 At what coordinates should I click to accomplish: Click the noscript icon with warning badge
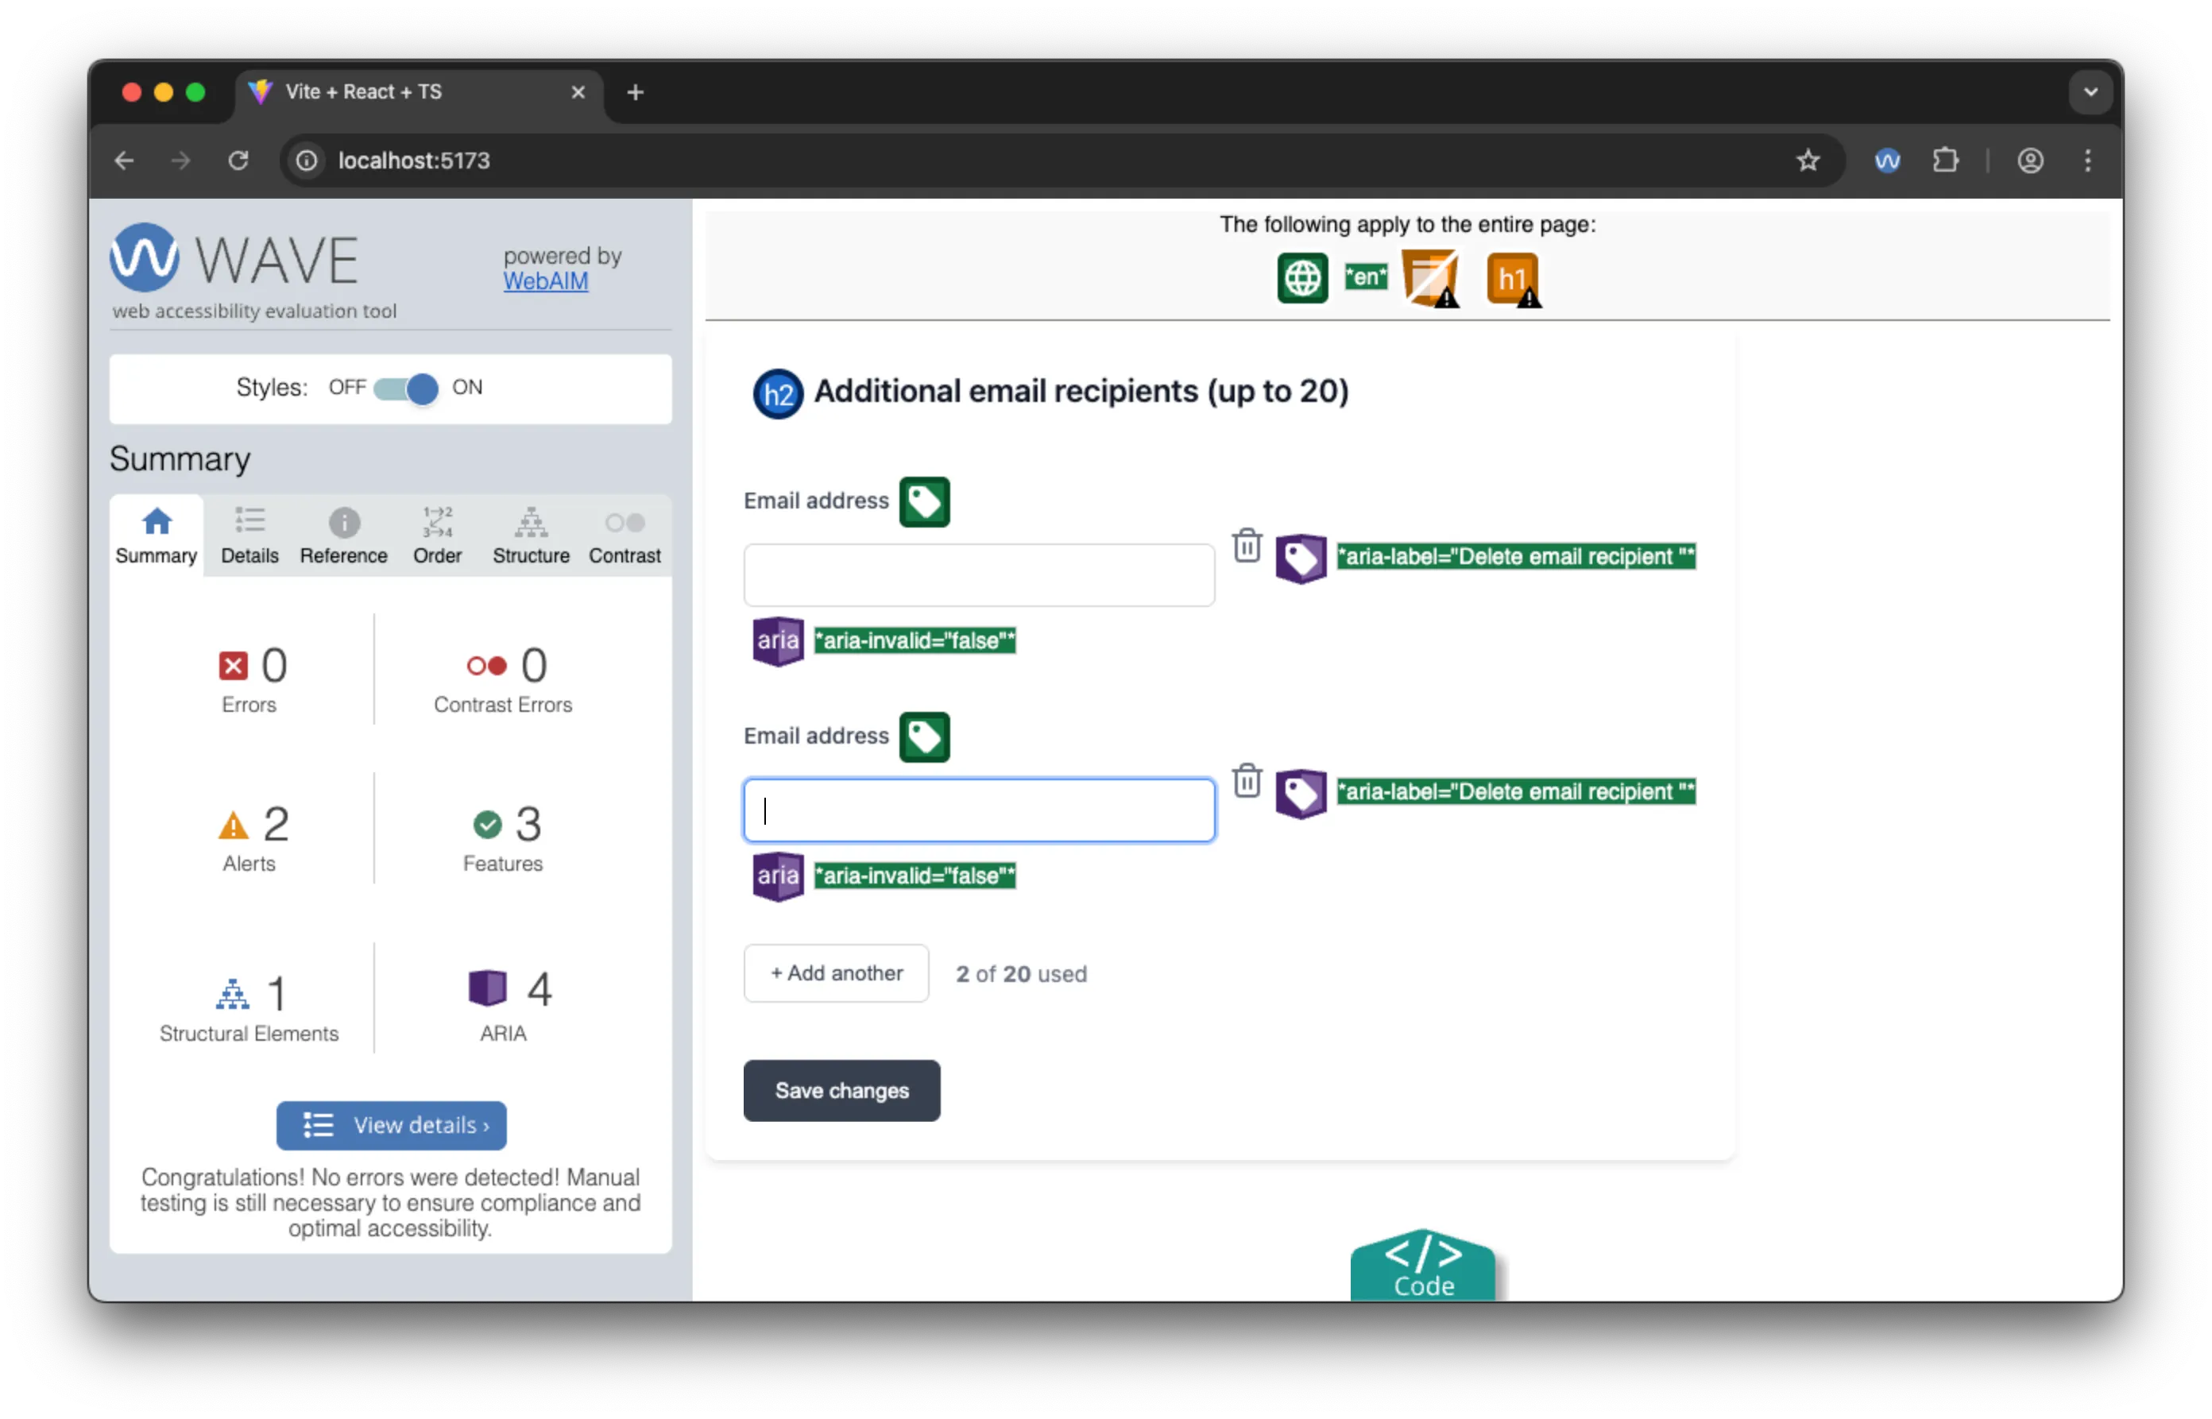coord(1430,277)
